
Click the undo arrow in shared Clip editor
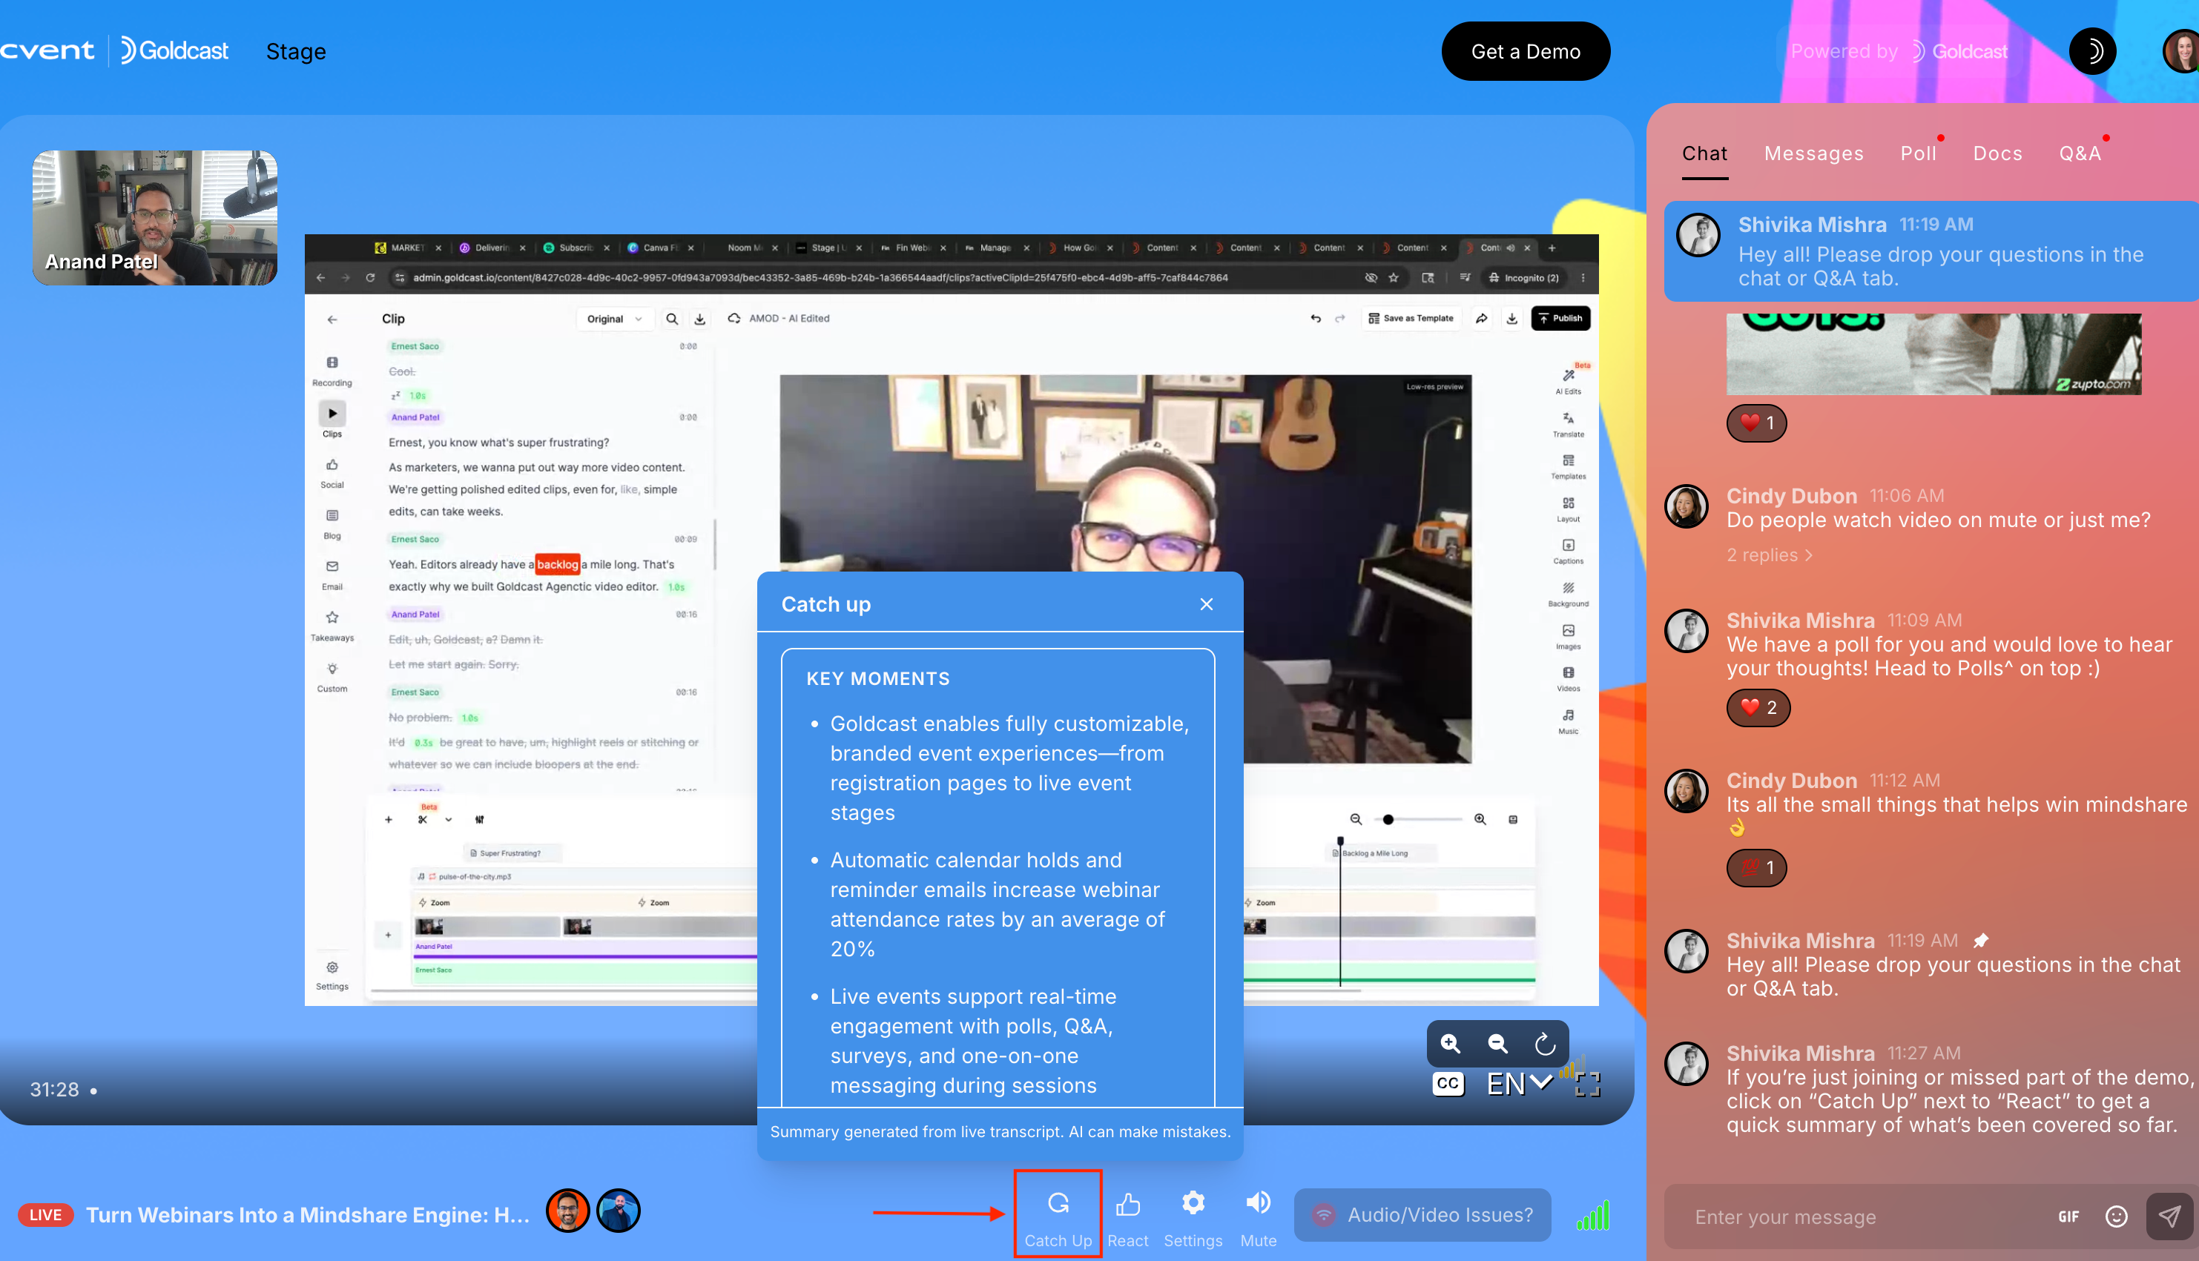coord(1315,318)
